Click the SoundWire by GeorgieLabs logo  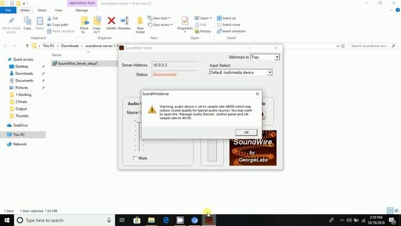(253, 148)
